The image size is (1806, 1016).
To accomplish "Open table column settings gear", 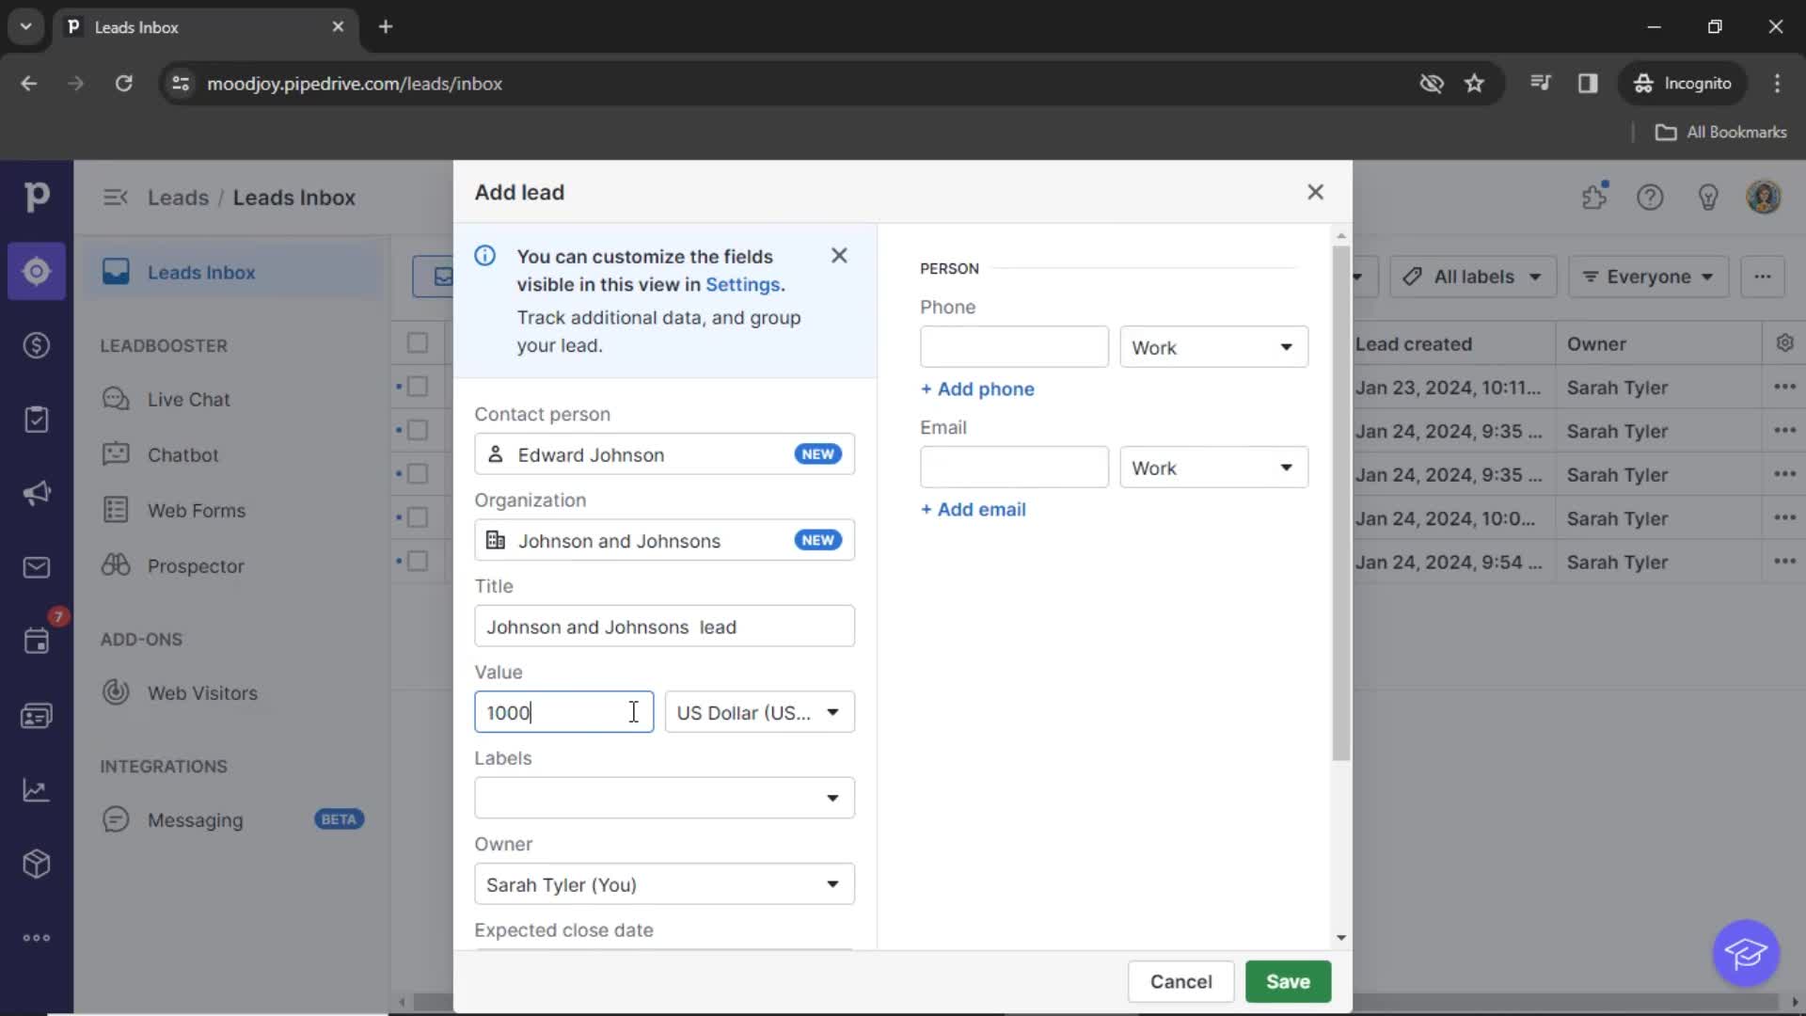I will 1784,343.
